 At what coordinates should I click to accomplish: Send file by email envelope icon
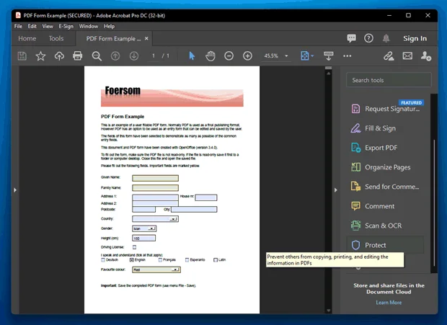click(407, 55)
